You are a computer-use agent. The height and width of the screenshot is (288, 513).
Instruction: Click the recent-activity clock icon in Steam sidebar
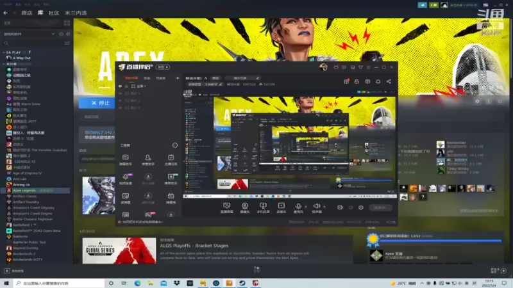point(61,34)
